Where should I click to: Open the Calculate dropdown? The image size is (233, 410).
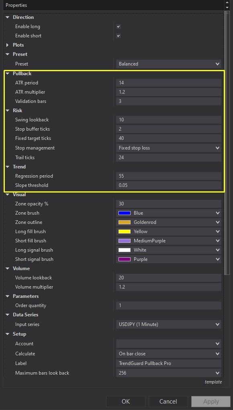(168, 353)
